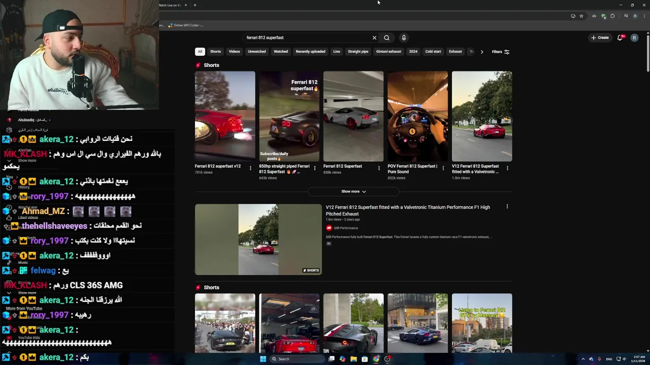Select the Gintani exhaust filter chip

point(388,52)
